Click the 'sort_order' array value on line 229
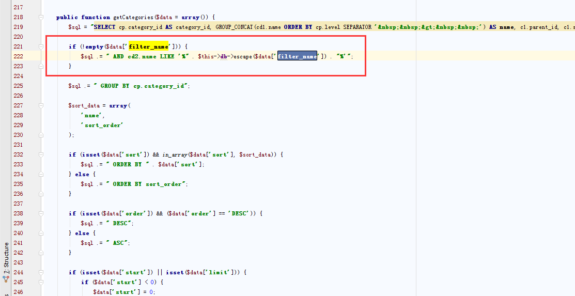The image size is (575, 296). [102, 125]
